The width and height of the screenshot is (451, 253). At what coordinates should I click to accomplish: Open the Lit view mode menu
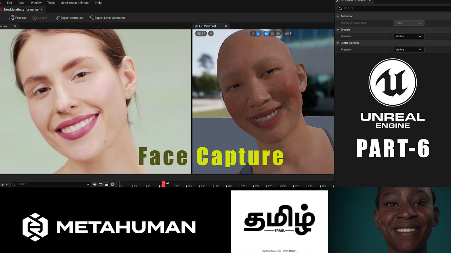coord(201,33)
